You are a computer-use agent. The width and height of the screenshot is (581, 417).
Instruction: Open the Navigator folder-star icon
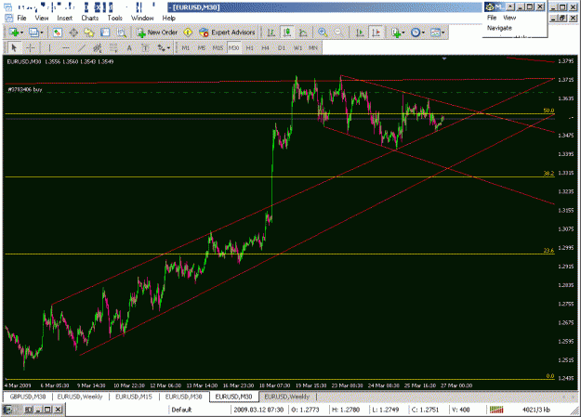click(x=89, y=33)
